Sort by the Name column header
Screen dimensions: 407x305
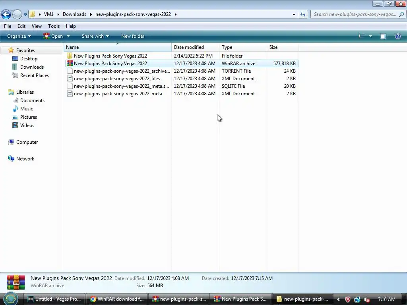(118, 47)
